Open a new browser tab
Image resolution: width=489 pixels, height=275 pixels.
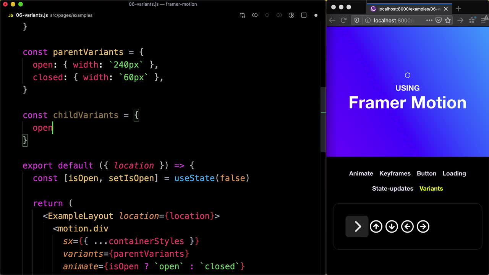458,9
